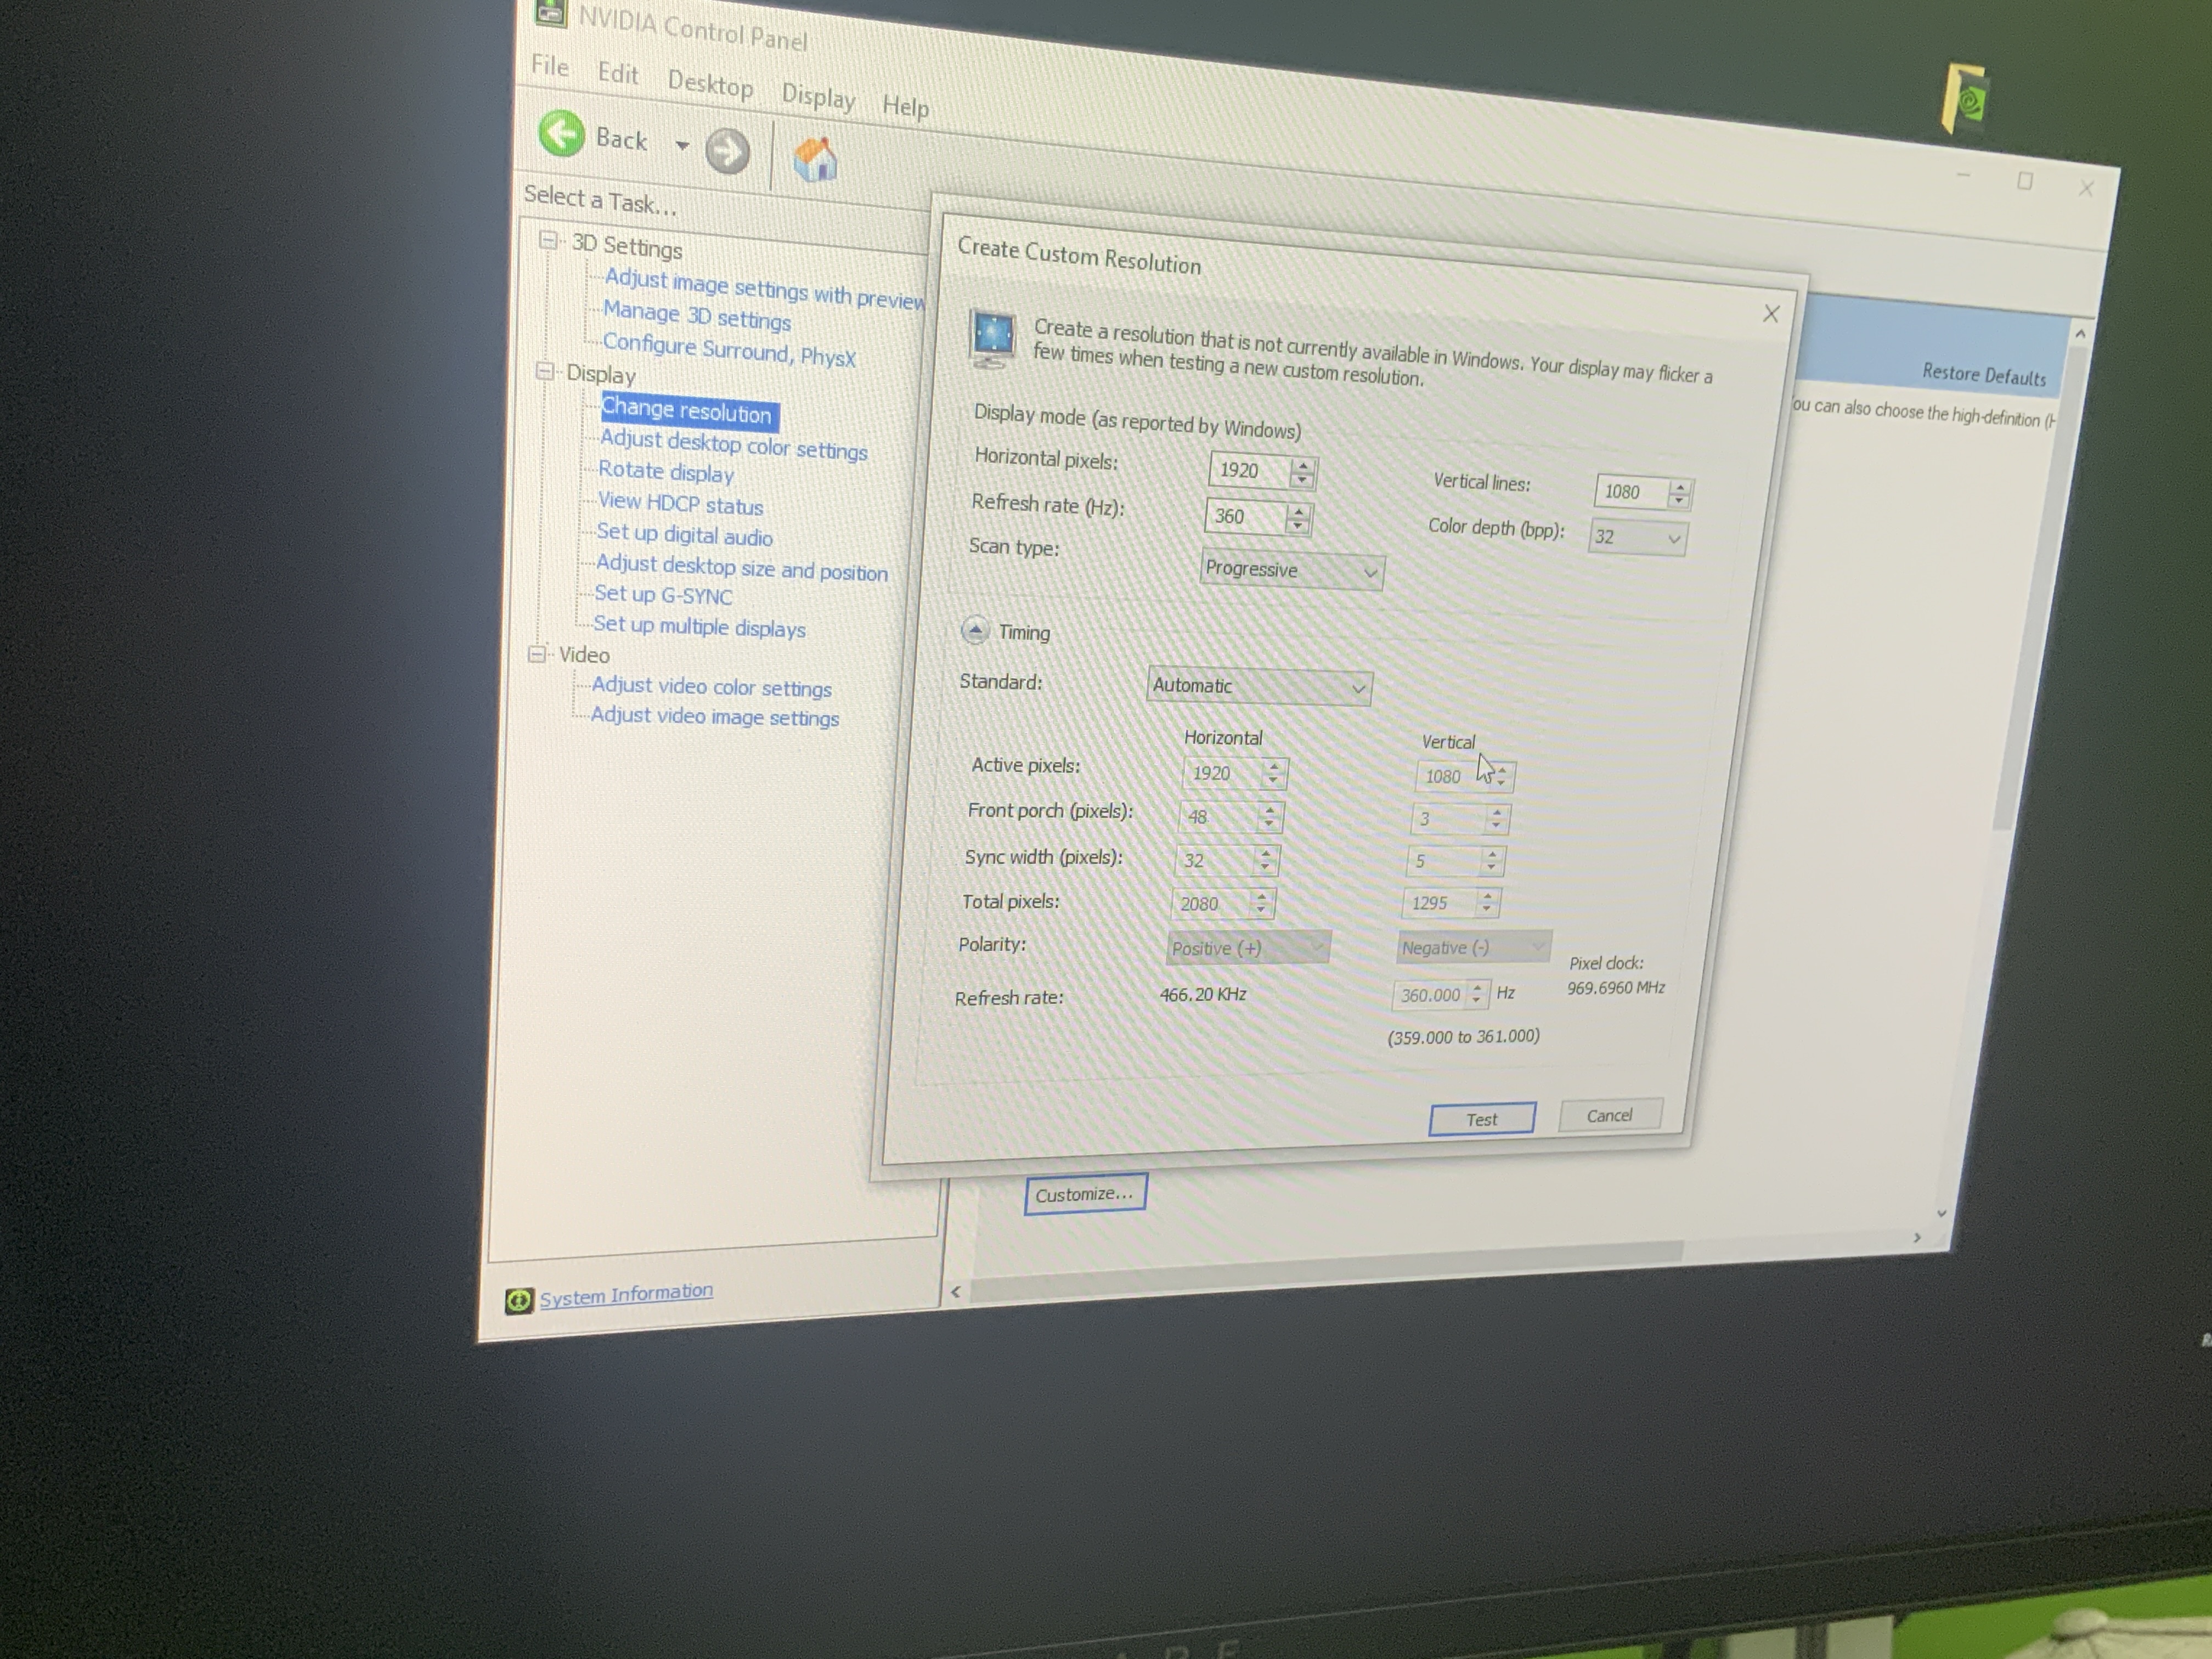This screenshot has width=2212, height=1659.
Task: Open the Scan type Progressive dropdown
Action: point(1291,570)
